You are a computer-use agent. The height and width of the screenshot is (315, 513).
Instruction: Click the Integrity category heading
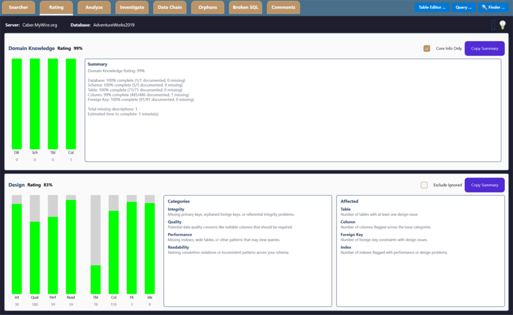[176, 209]
